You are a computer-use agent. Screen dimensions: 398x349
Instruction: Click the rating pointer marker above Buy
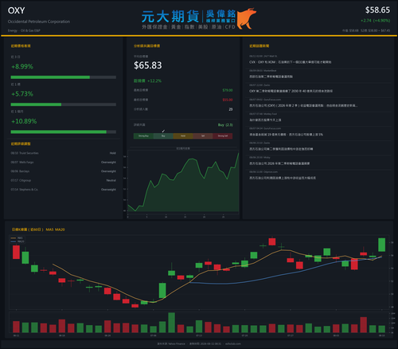(163, 131)
